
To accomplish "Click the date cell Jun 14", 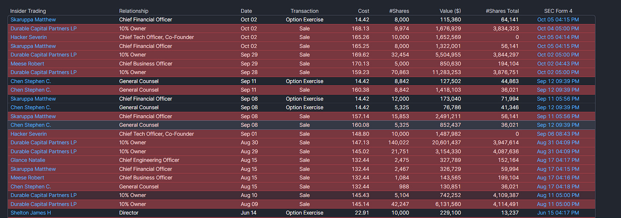I will click(249, 213).
